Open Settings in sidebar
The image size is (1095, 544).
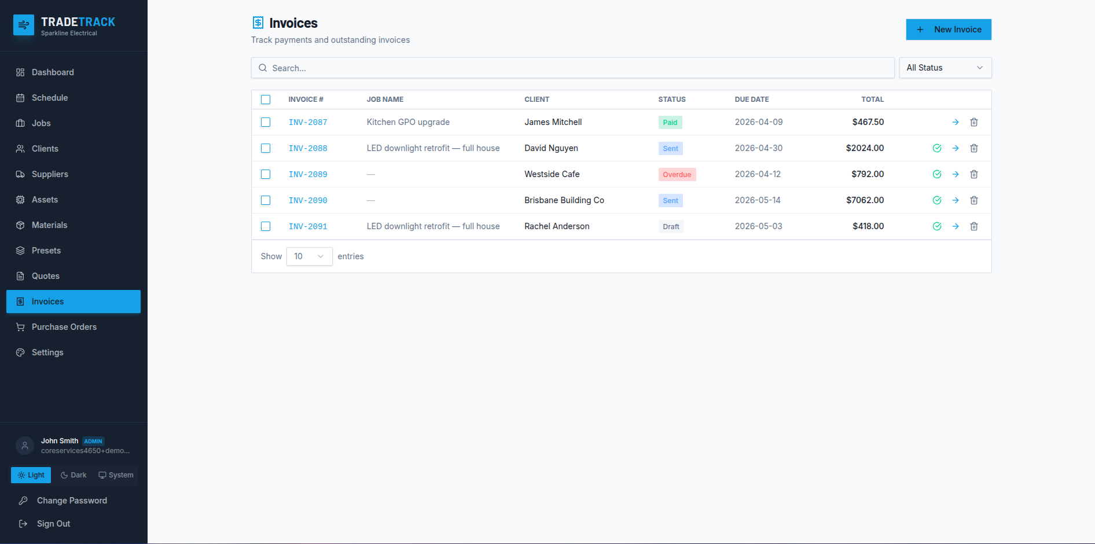click(74, 352)
